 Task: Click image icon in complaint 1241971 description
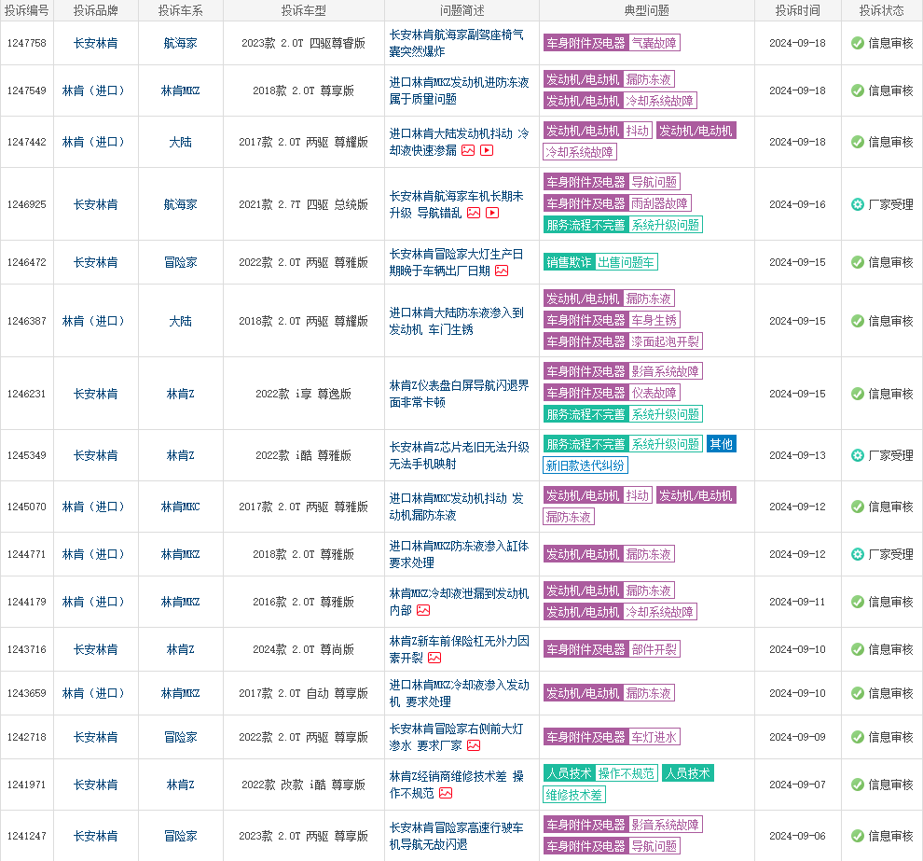pyautogui.click(x=446, y=793)
